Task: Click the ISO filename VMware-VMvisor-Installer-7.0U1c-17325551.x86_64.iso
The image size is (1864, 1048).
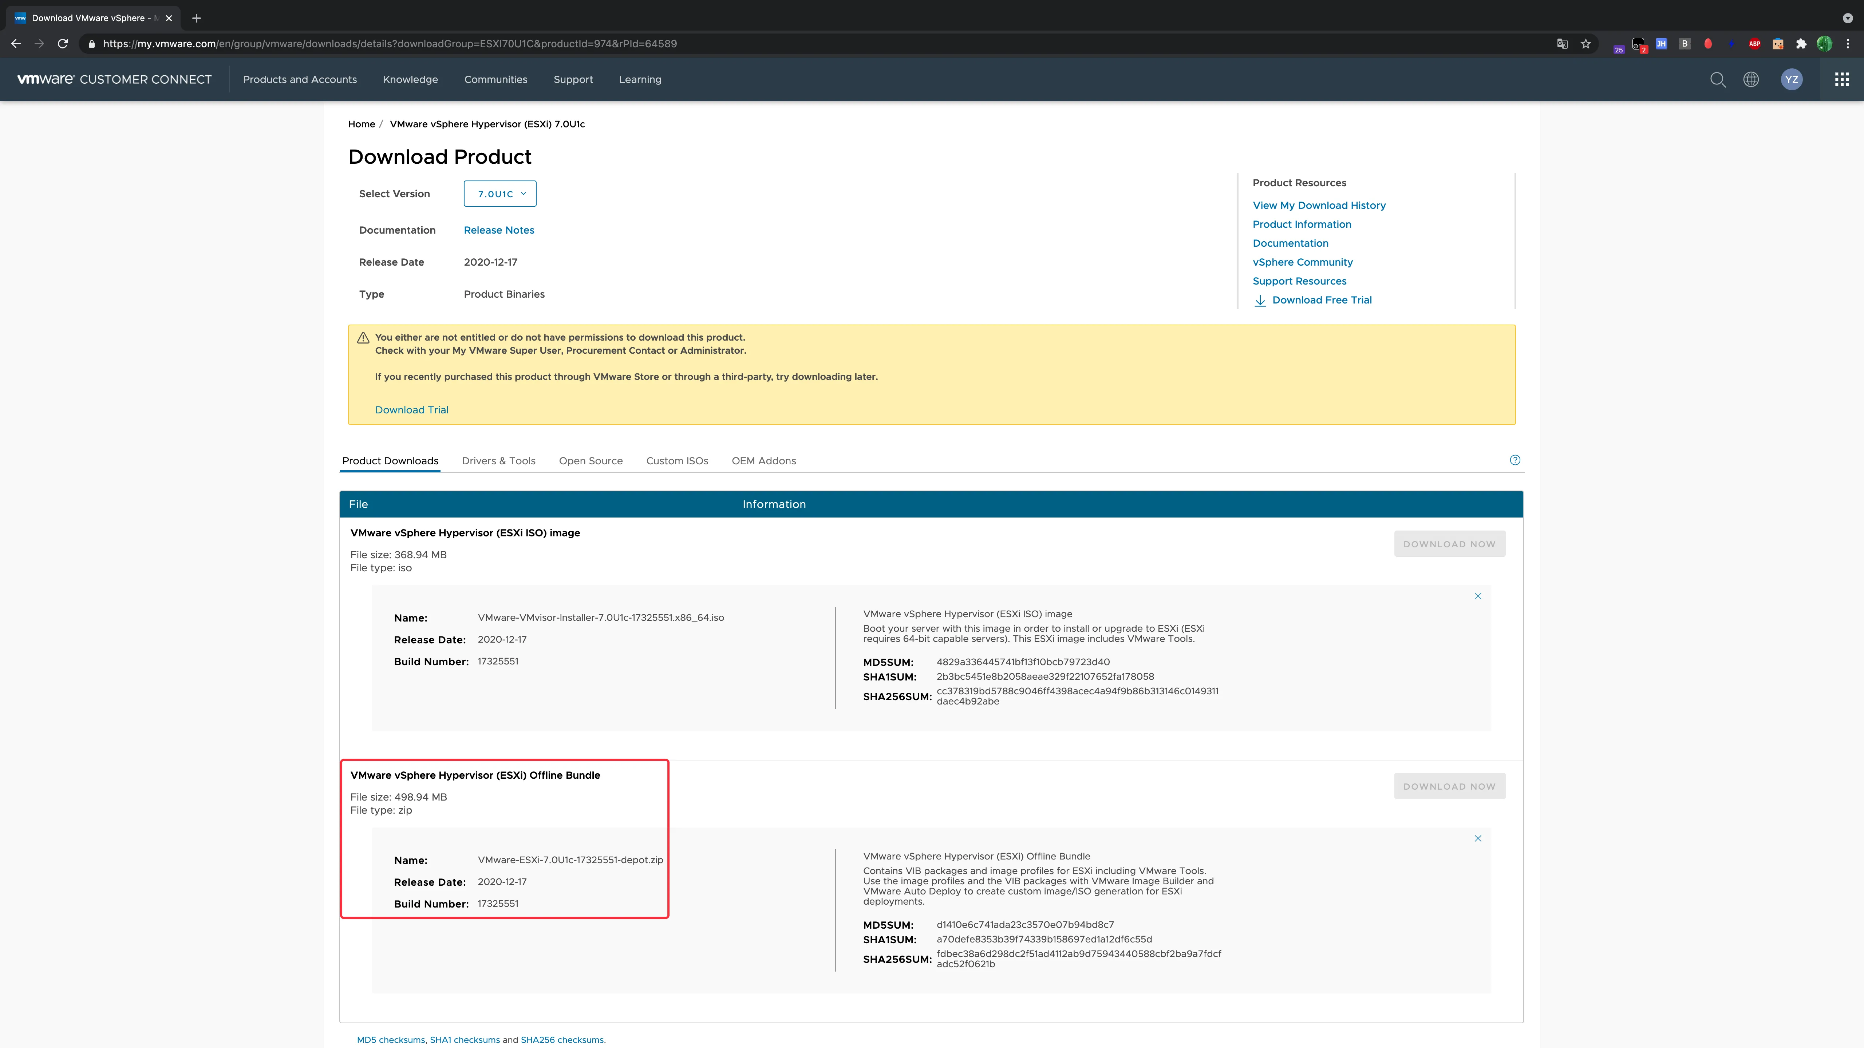Action: coord(601,618)
